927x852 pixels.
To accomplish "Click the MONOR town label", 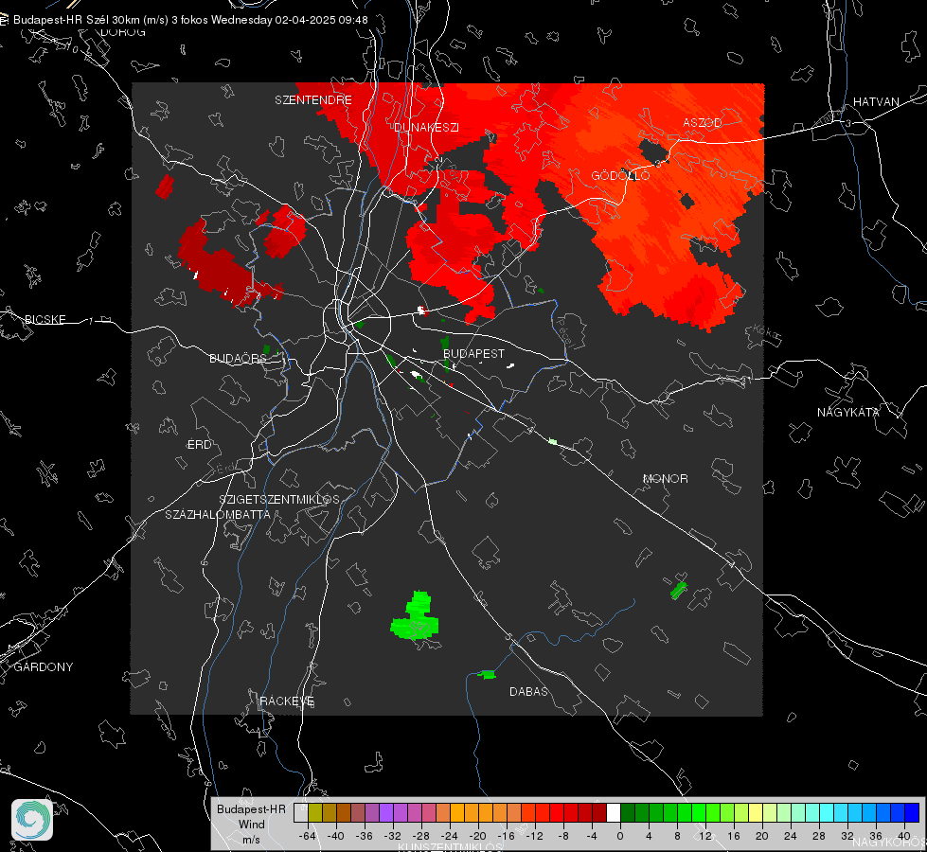I will point(665,478).
